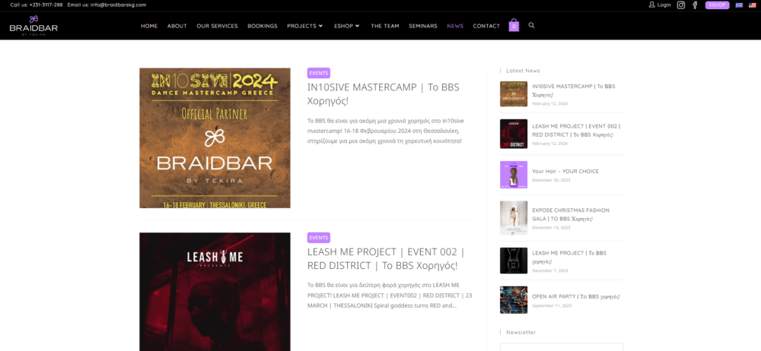Go to the News menu item
The width and height of the screenshot is (761, 351).
pyautogui.click(x=455, y=26)
